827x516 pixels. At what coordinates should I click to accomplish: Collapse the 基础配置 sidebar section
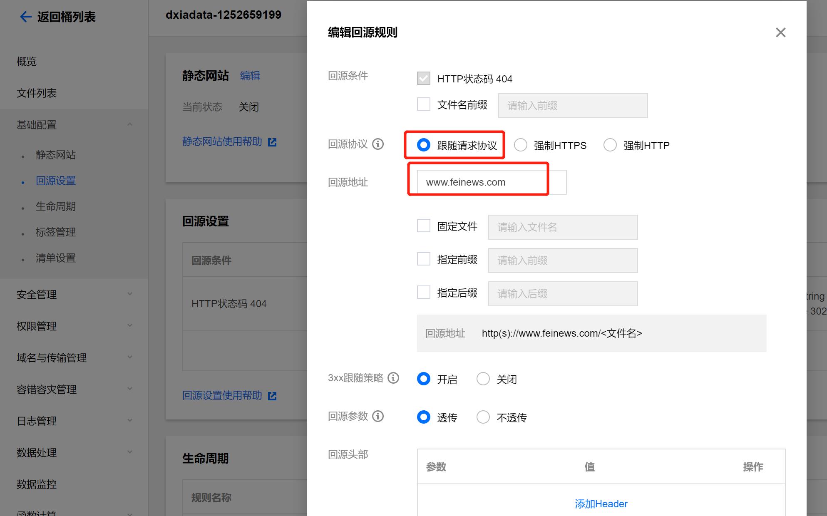130,124
